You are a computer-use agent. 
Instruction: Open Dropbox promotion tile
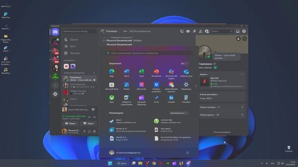[x=156, y=87]
